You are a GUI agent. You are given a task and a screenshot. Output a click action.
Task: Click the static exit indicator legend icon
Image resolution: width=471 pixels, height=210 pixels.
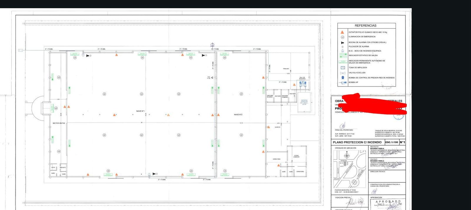point(343,55)
